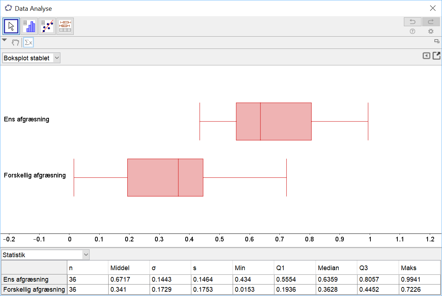The width and height of the screenshot is (442, 296).
Task: Toggle the hand data source button
Action: tap(15, 43)
